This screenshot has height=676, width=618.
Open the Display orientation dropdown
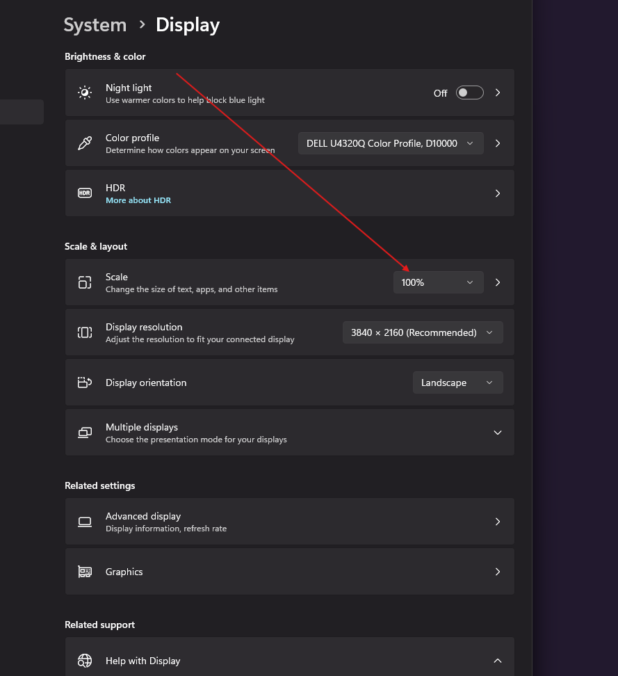(x=457, y=382)
